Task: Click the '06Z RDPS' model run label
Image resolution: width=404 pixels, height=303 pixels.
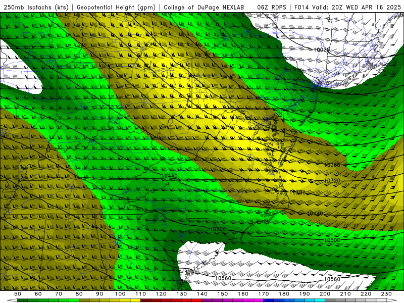Action: pos(272,8)
